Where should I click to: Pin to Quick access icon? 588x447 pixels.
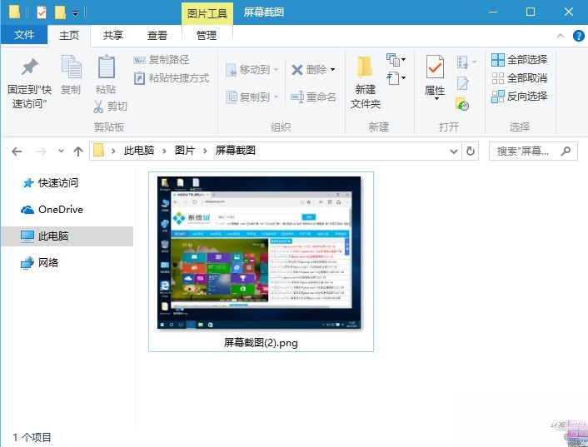30,67
